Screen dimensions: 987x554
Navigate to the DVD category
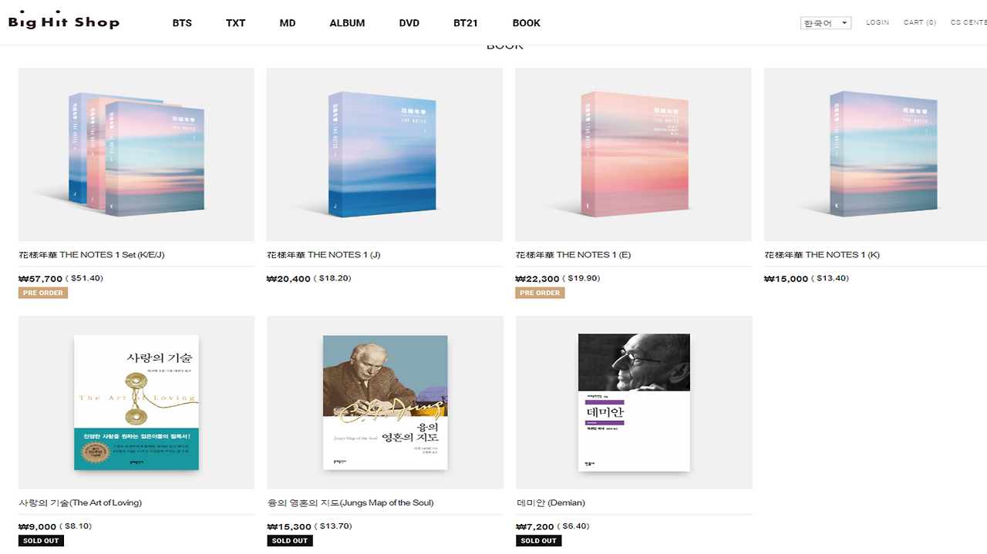(409, 23)
